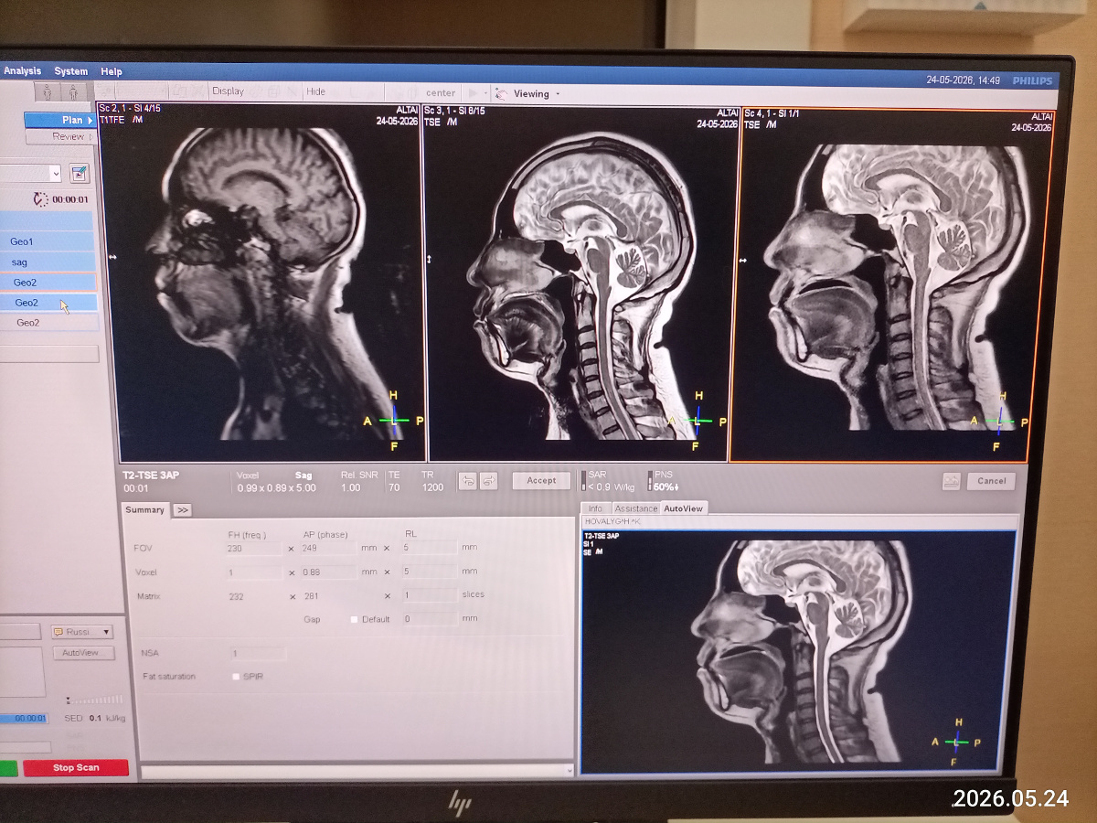Enable the Gap Default checkbox
Screen dimensions: 1097x823
(355, 619)
